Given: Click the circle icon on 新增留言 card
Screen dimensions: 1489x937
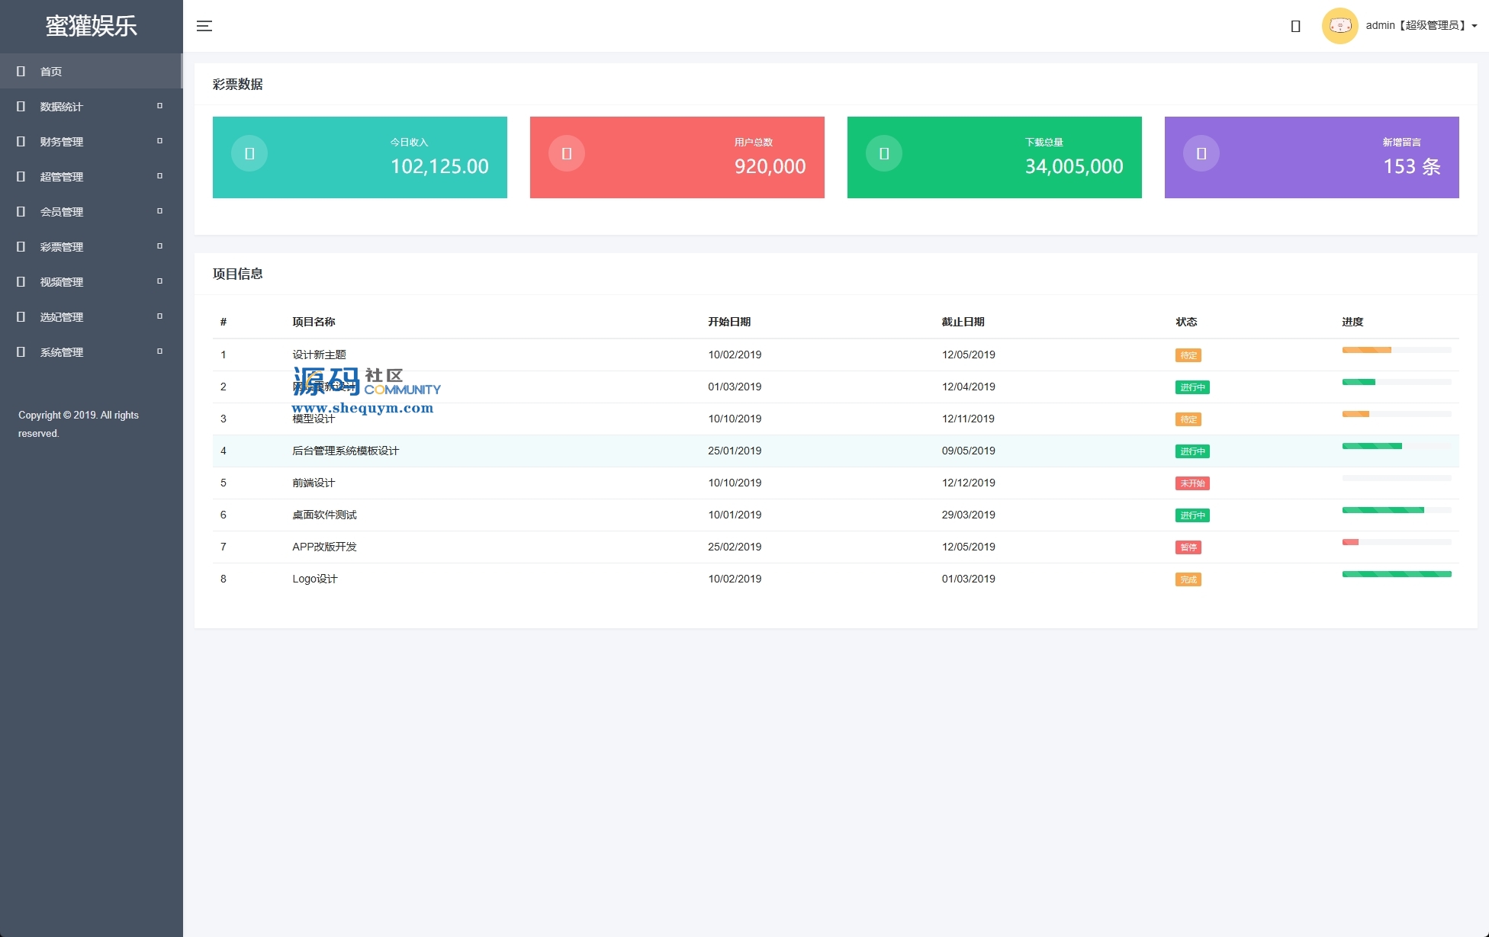Looking at the screenshot, I should tap(1201, 153).
